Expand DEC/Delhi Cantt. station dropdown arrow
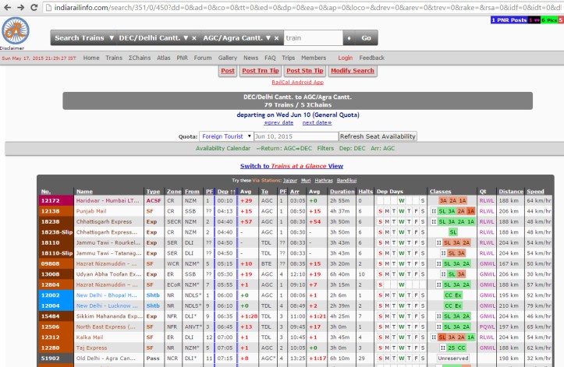 185,37
